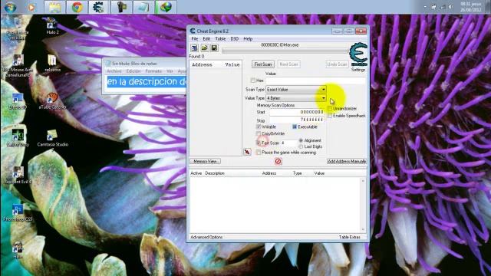Viewport: 491px width, 276px height.
Task: Enable the Hex checkbox
Action: pyautogui.click(x=252, y=80)
